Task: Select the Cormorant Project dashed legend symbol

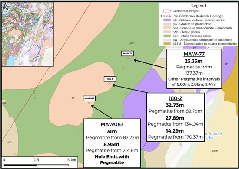Action: point(167,11)
